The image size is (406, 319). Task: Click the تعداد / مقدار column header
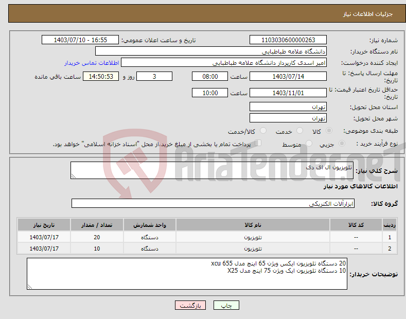click(97, 225)
